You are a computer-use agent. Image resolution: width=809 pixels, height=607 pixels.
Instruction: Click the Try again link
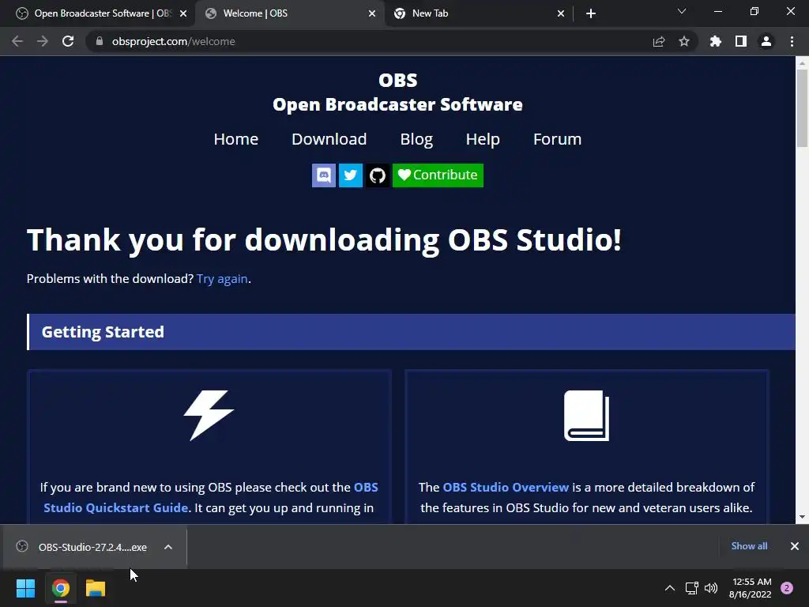[x=222, y=279]
